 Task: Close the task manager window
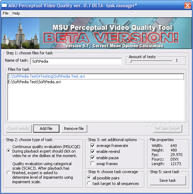coord(187,6)
